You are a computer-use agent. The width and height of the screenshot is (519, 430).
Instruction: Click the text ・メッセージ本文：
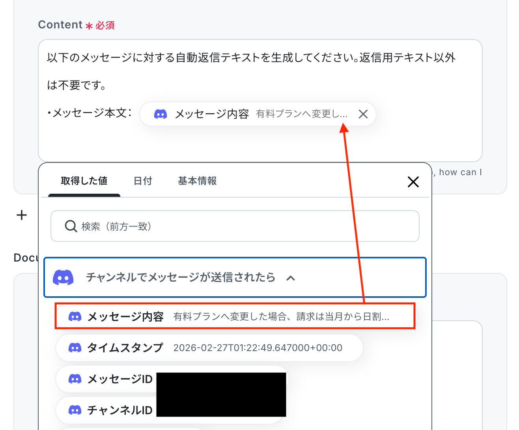coord(90,113)
